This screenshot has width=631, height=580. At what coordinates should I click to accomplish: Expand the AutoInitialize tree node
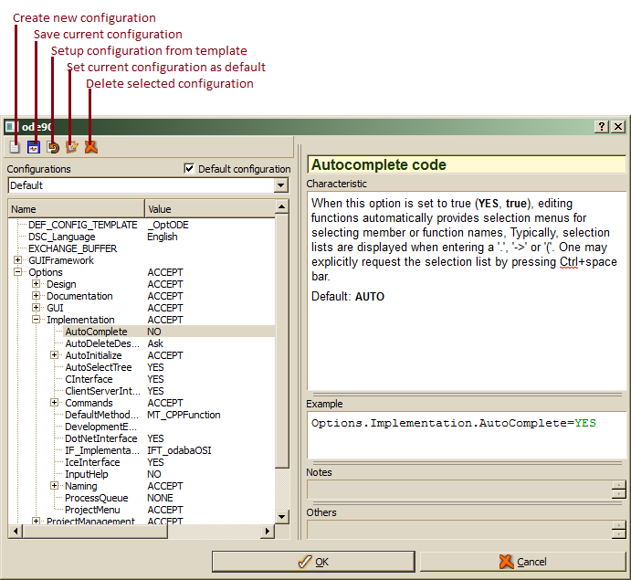(x=55, y=355)
